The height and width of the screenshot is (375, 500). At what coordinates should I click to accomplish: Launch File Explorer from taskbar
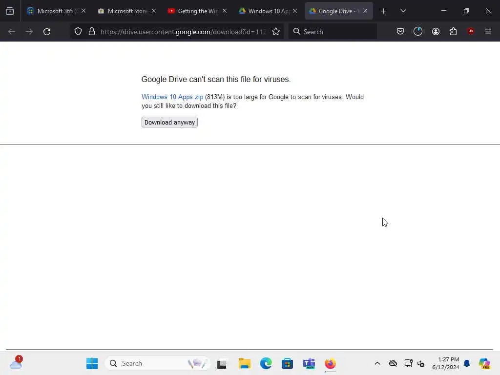[x=245, y=363]
